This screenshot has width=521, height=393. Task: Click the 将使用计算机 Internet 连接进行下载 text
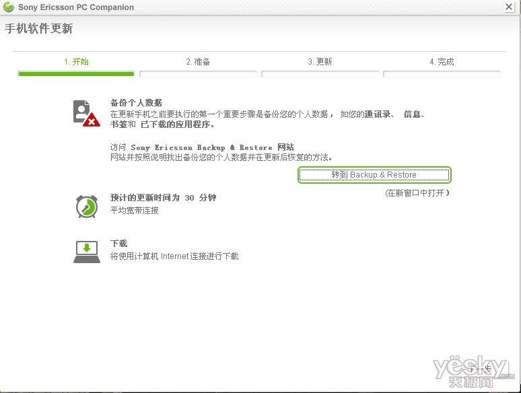tap(174, 256)
